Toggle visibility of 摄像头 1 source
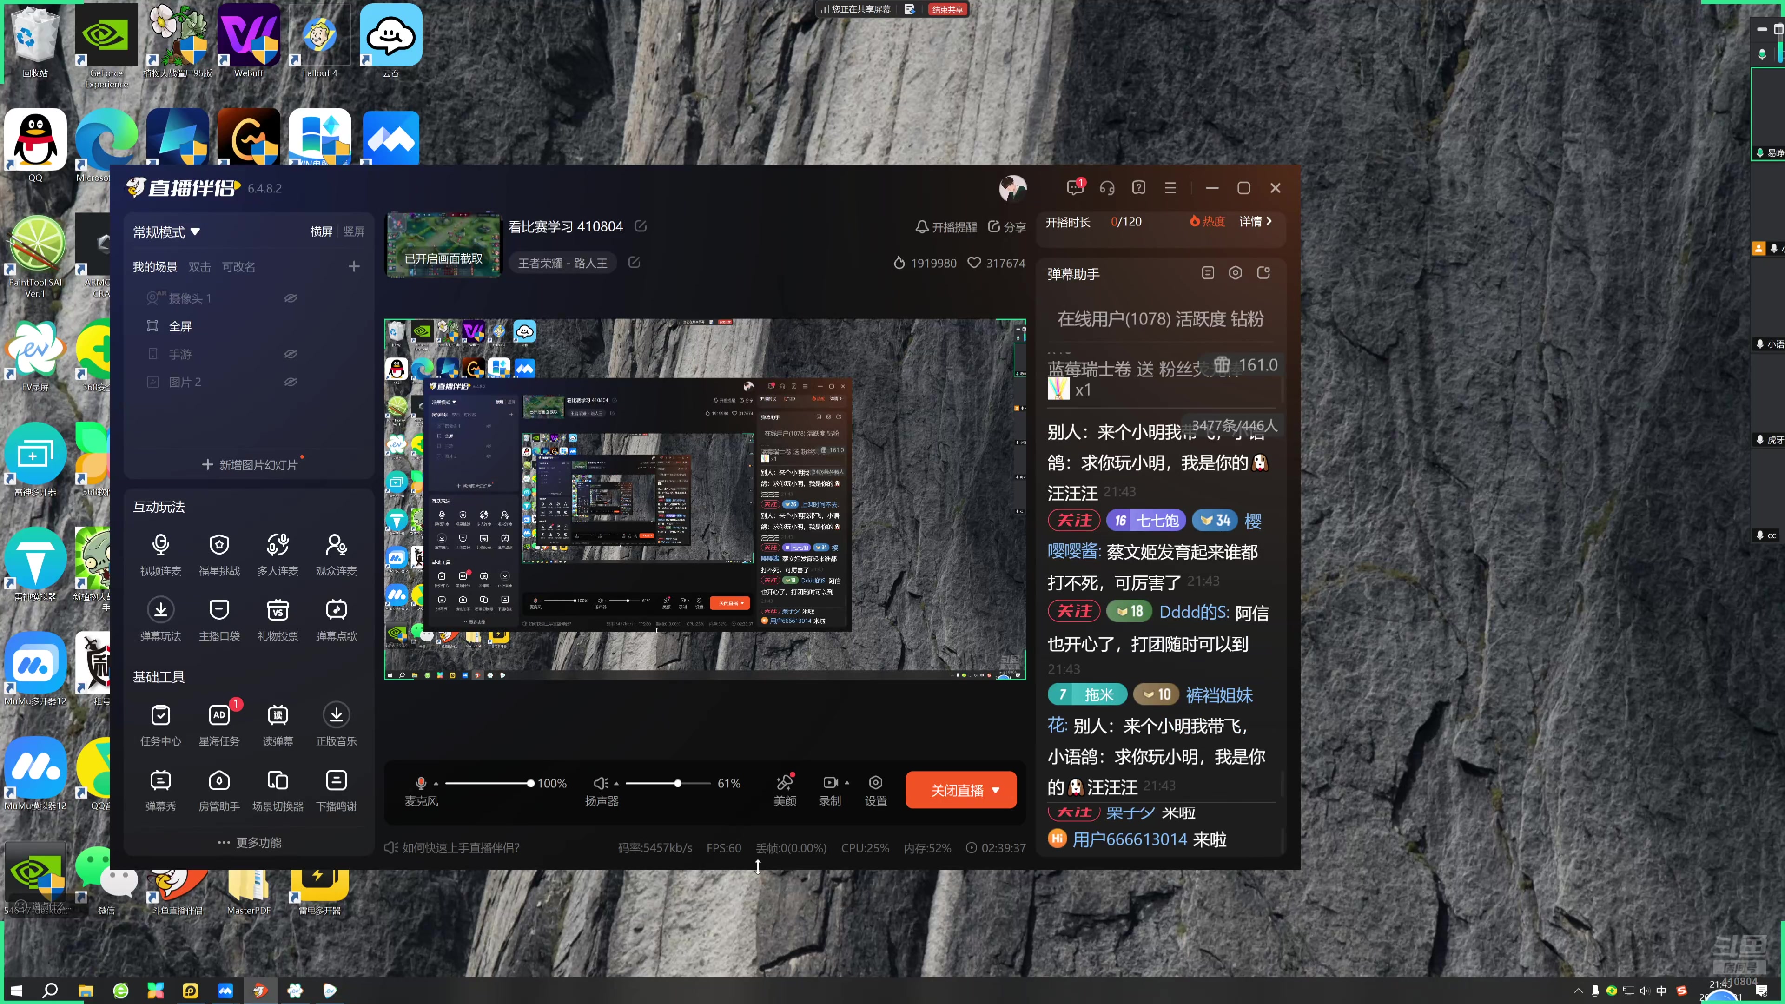 [x=291, y=298]
